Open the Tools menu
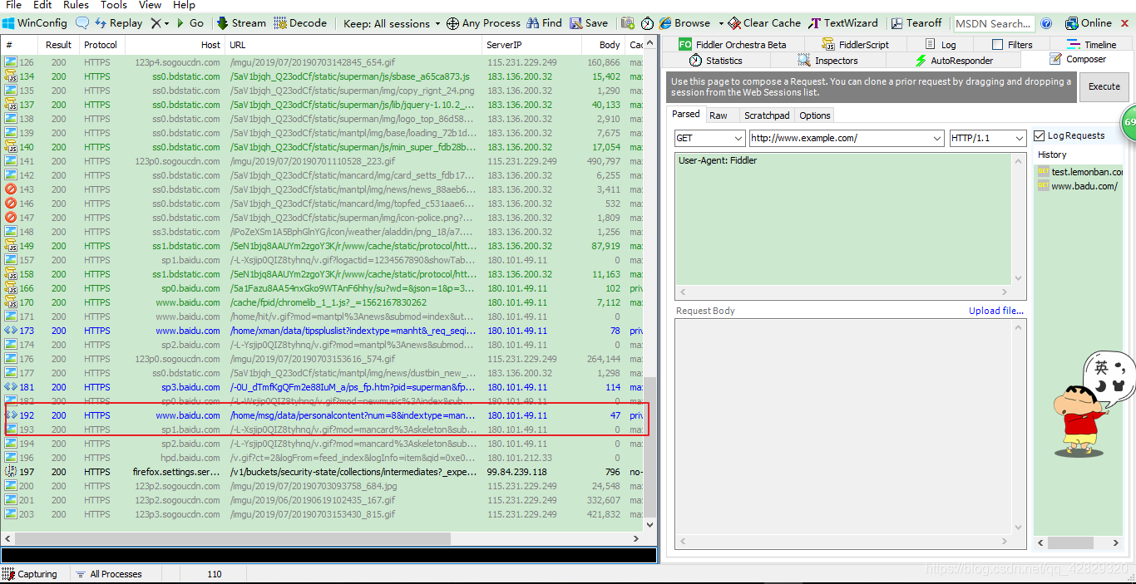The height and width of the screenshot is (584, 1136). [114, 5]
